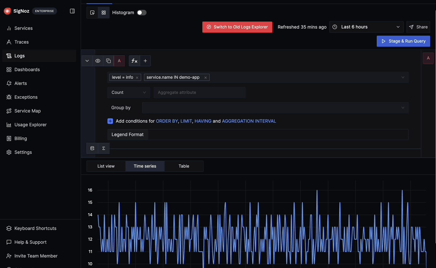The image size is (436, 268).
Task: Switch to the Time series tab
Action: coord(145,166)
